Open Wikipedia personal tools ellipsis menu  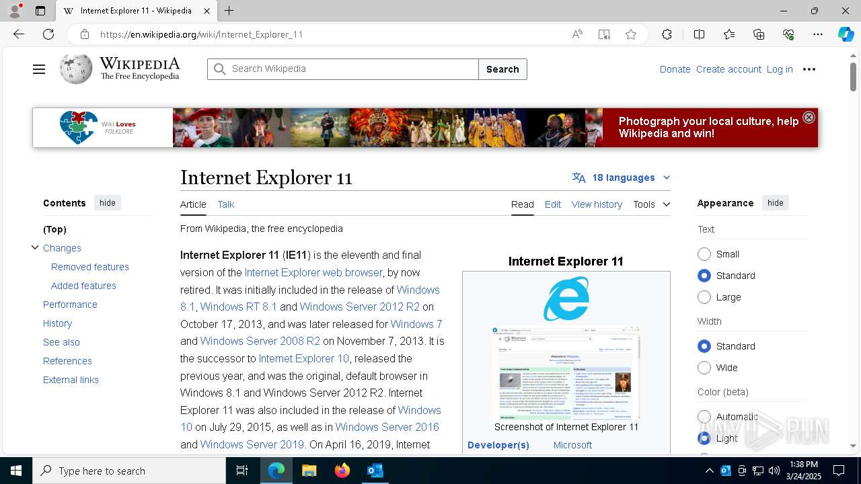click(x=809, y=69)
